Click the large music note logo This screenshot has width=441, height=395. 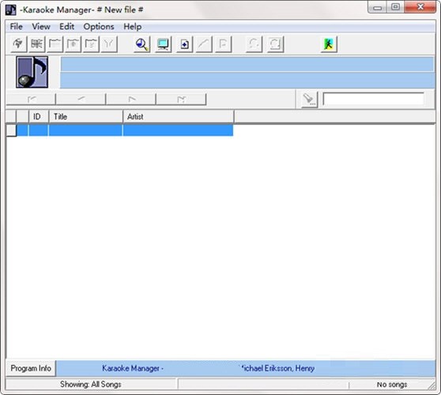[x=32, y=72]
